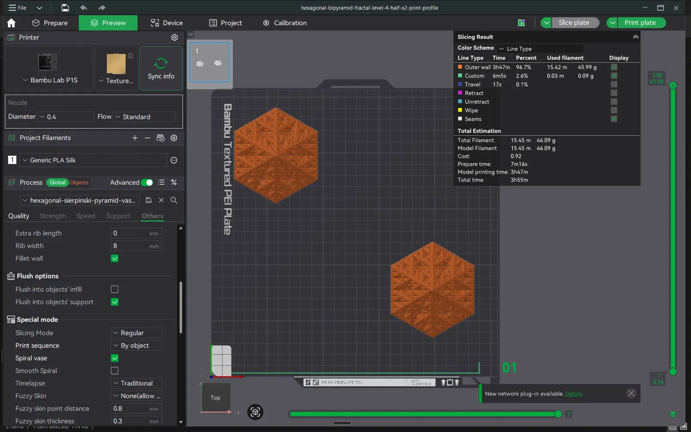Remove a project filament with minus icon
Viewport: 691px width, 432px height.
147,138
